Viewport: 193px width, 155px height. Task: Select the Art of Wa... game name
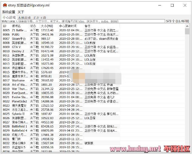coord(19,85)
